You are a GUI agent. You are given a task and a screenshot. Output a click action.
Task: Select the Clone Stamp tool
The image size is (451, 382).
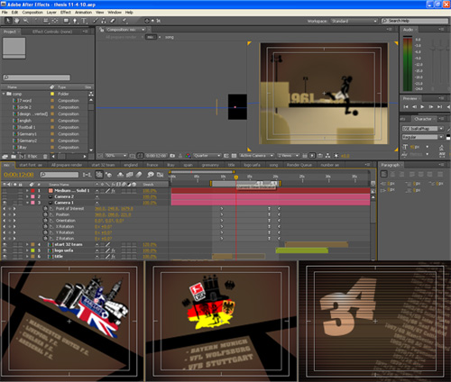104,21
